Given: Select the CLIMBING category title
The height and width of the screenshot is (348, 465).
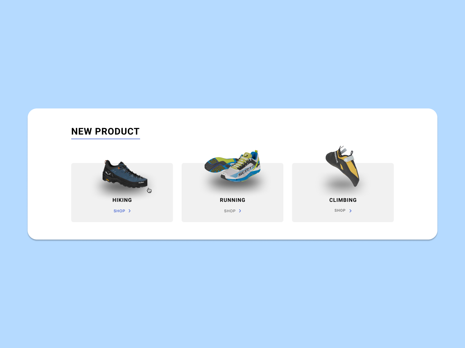Looking at the screenshot, I should (x=343, y=200).
